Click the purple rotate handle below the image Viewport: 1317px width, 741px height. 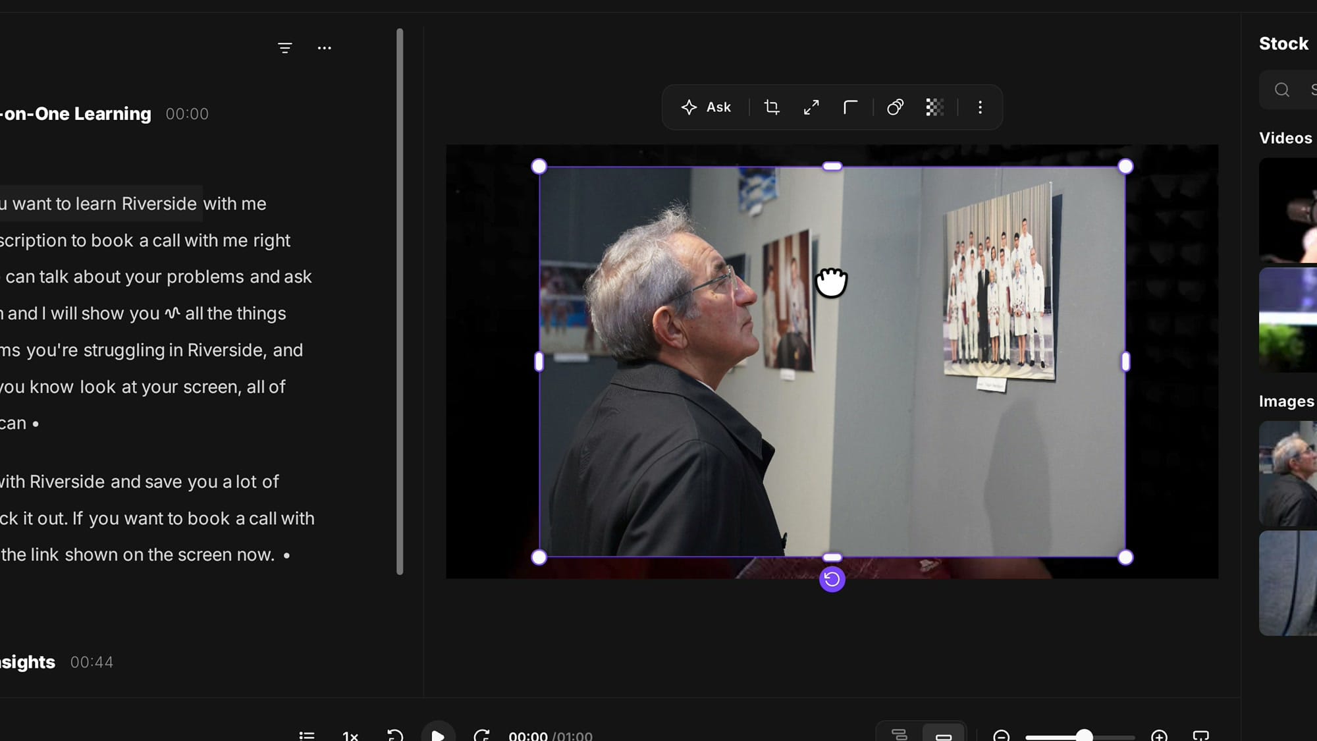coord(832,580)
